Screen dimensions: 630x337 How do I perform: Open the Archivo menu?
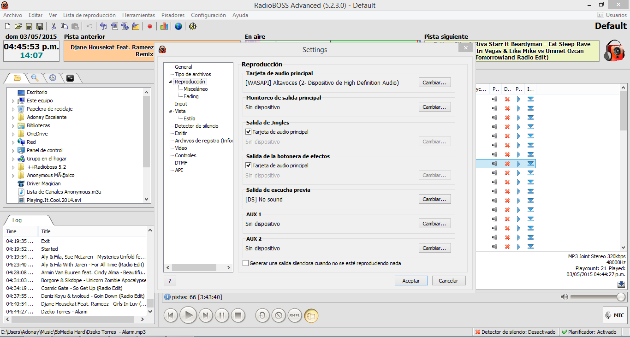[12, 15]
